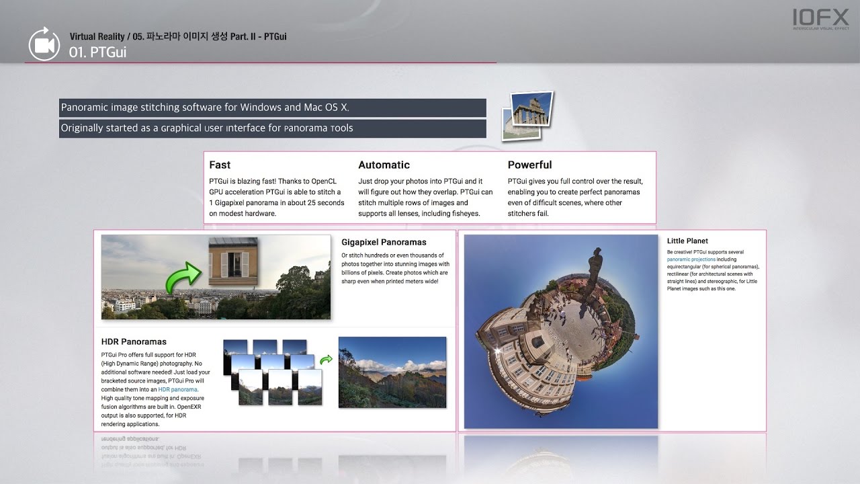
Task: Open the 'panoramic projections' link
Action: (691, 259)
